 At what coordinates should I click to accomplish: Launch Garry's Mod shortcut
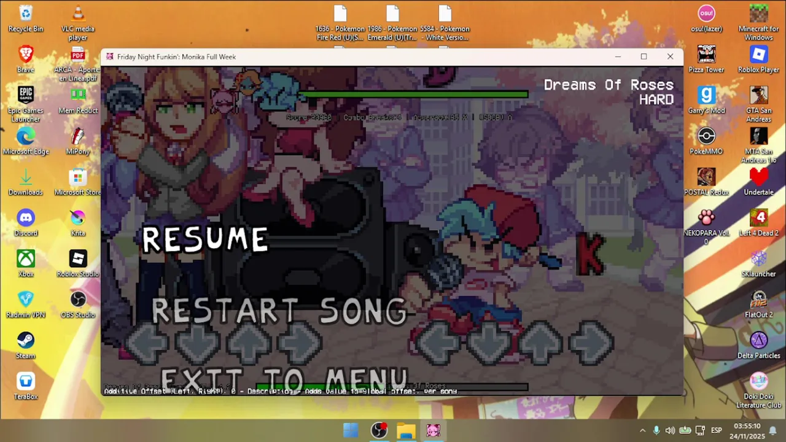pos(706,100)
